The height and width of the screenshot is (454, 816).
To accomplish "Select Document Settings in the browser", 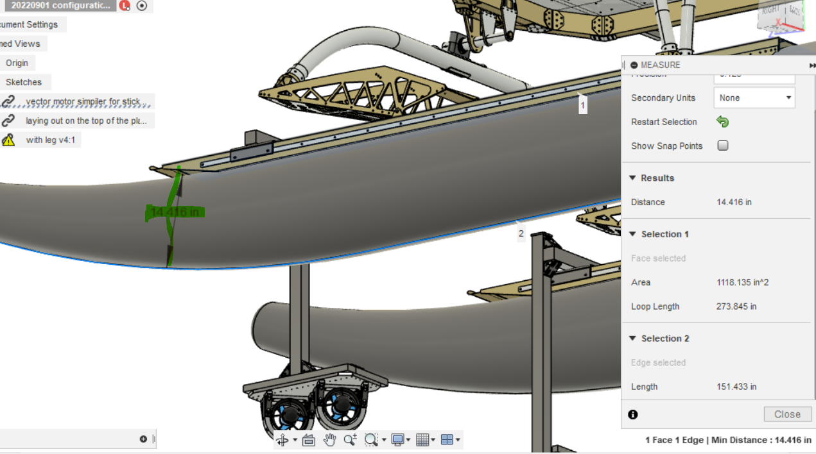I will 29,24.
